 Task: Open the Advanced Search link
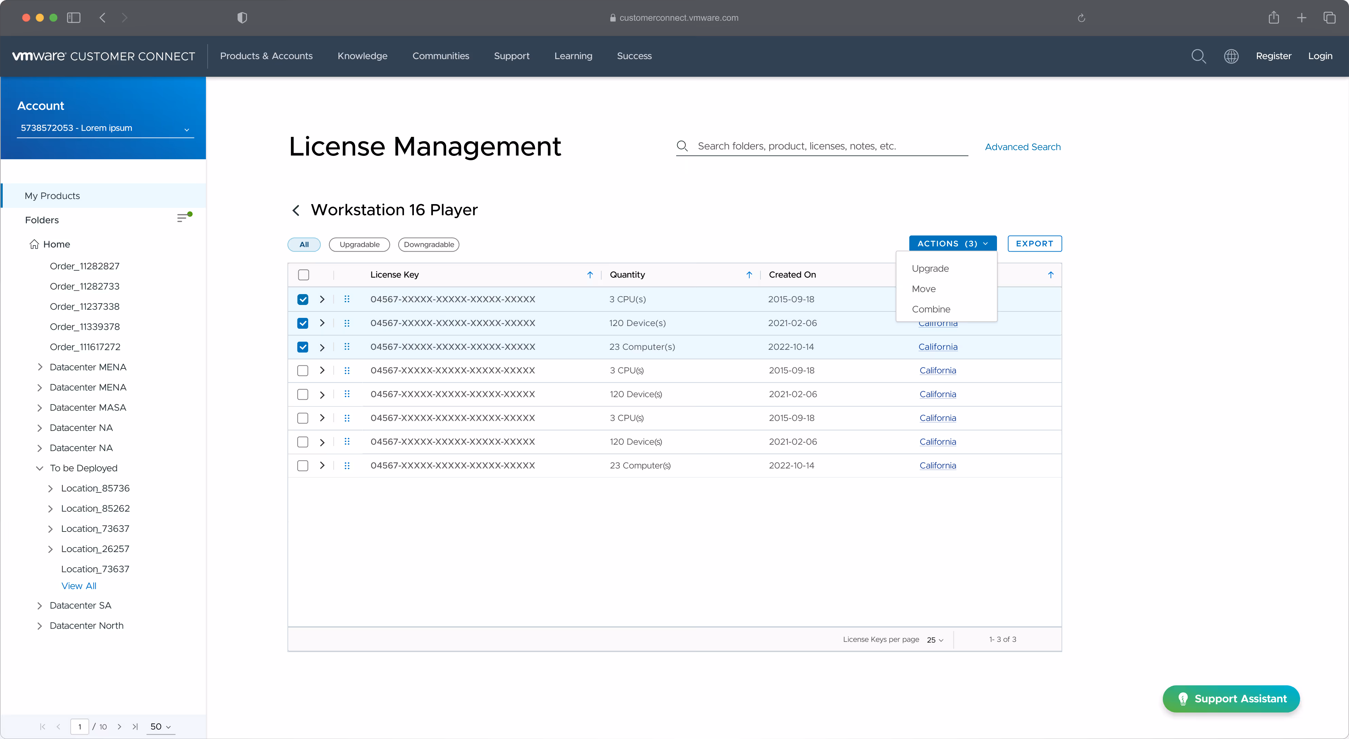1022,147
